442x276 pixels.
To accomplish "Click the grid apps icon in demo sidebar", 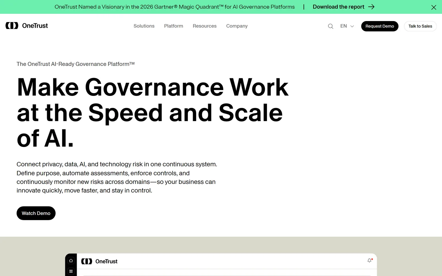I will pos(71,272).
